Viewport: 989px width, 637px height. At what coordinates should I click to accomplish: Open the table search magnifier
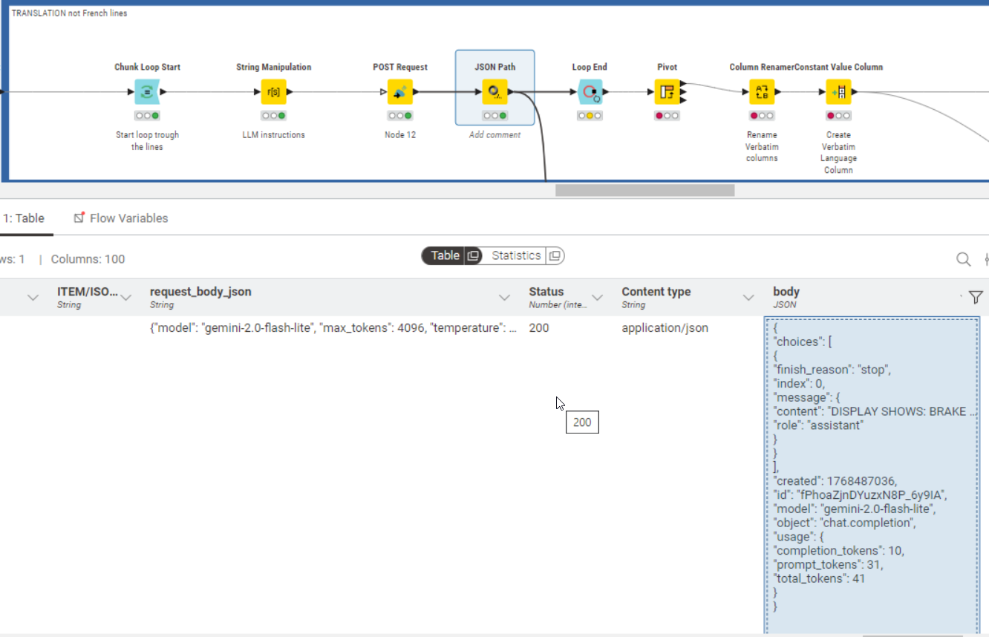(963, 259)
